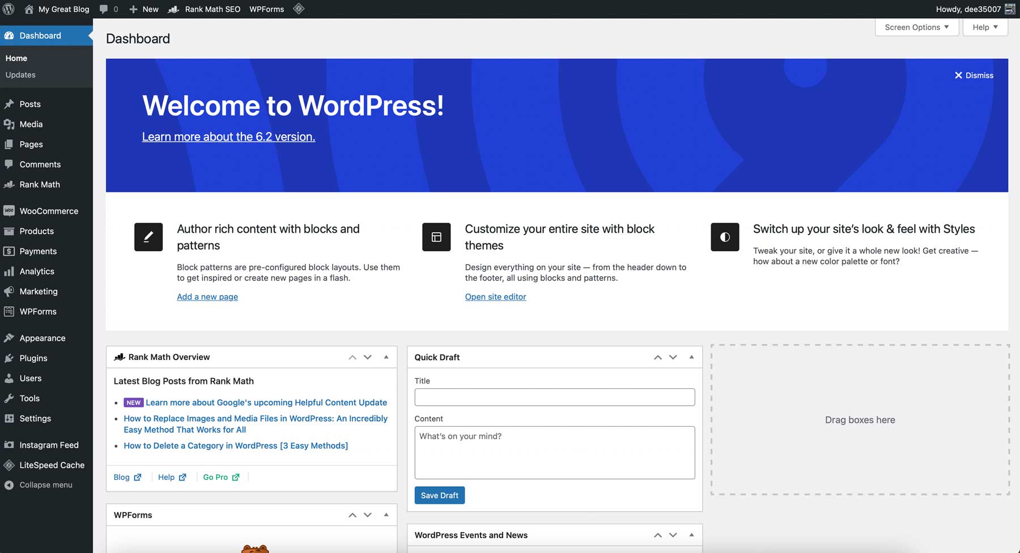
Task: Select the WooCommerce icon in the sidebar
Action: (x=9, y=211)
